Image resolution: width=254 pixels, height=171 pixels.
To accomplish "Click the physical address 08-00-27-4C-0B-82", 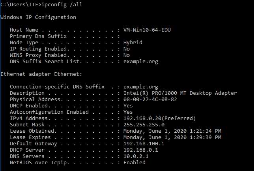I will (x=150, y=100).
